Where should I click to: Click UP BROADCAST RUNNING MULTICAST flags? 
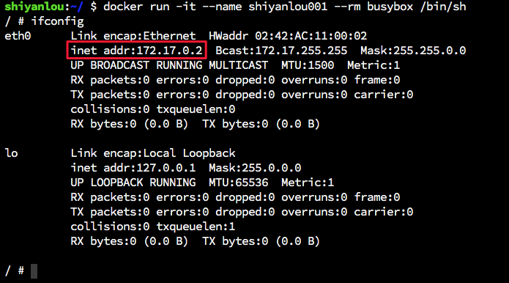tap(169, 65)
